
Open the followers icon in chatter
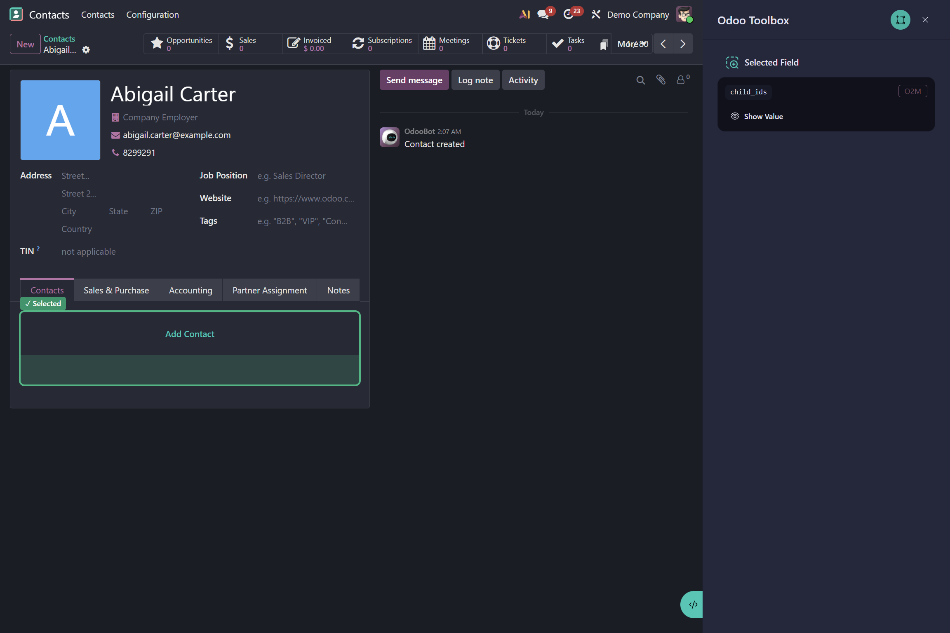point(681,80)
